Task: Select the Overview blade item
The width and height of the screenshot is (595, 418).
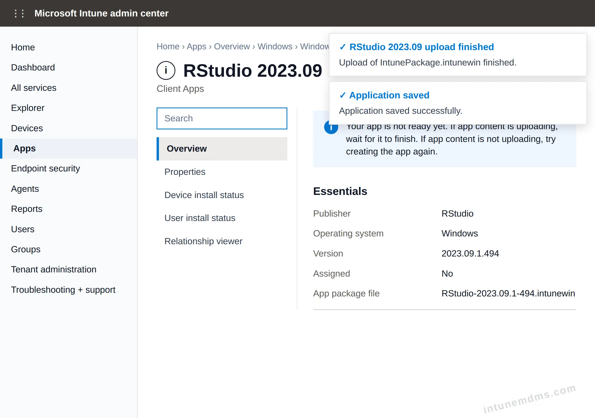Action: click(x=222, y=149)
